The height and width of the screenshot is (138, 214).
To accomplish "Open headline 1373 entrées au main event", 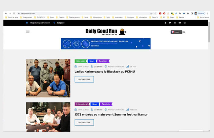I will coord(111,115).
